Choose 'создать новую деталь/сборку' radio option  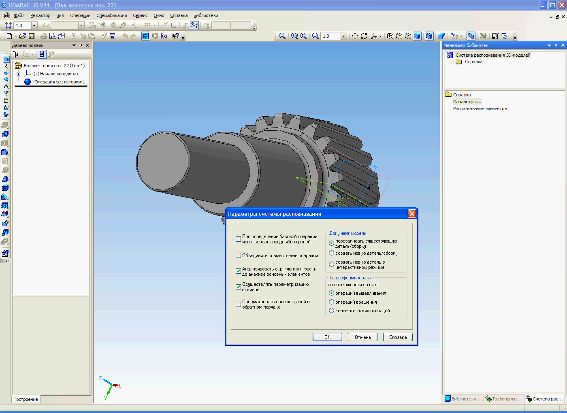point(332,253)
